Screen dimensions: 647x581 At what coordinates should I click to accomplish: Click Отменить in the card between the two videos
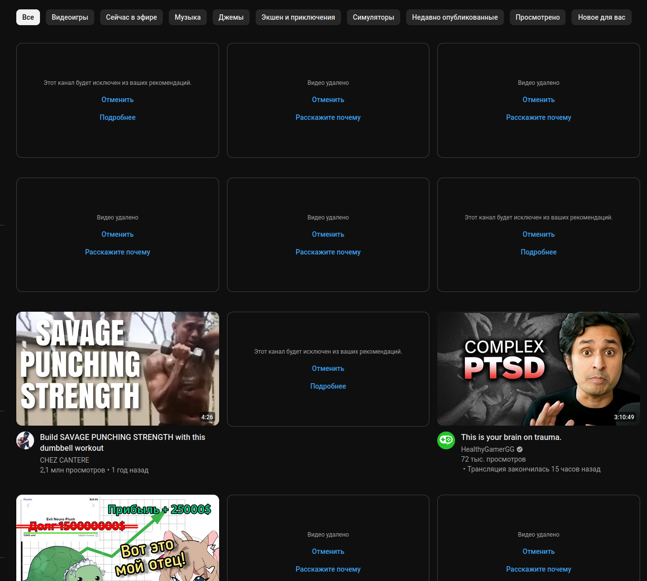328,368
